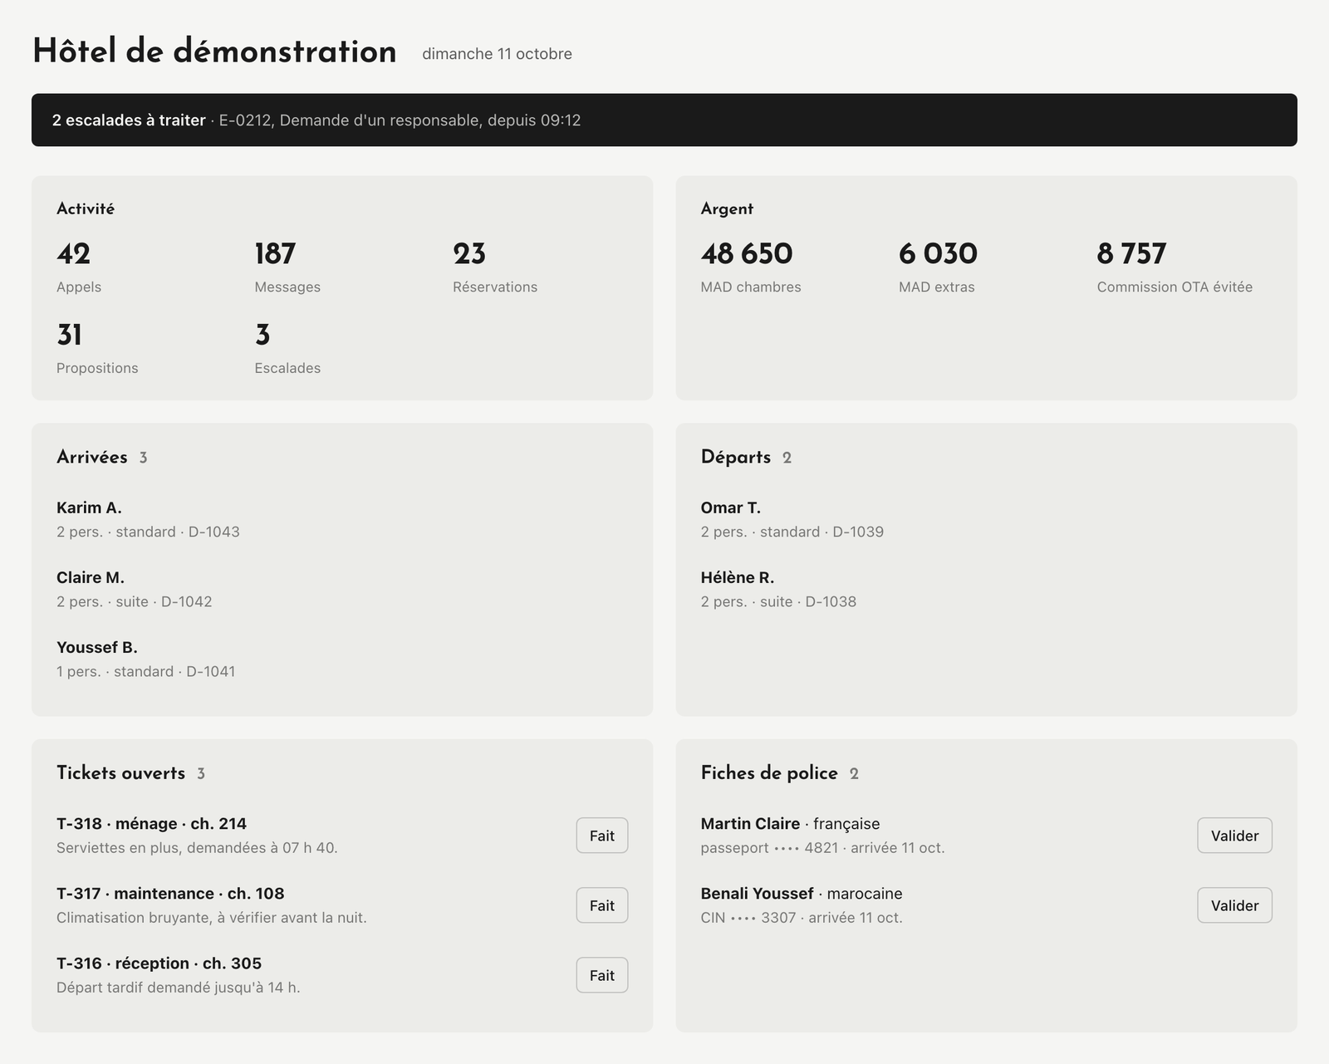The height and width of the screenshot is (1064, 1329).
Task: Click 'Départ tardif demandé jusqu'à 14 h.'
Action: [179, 988]
